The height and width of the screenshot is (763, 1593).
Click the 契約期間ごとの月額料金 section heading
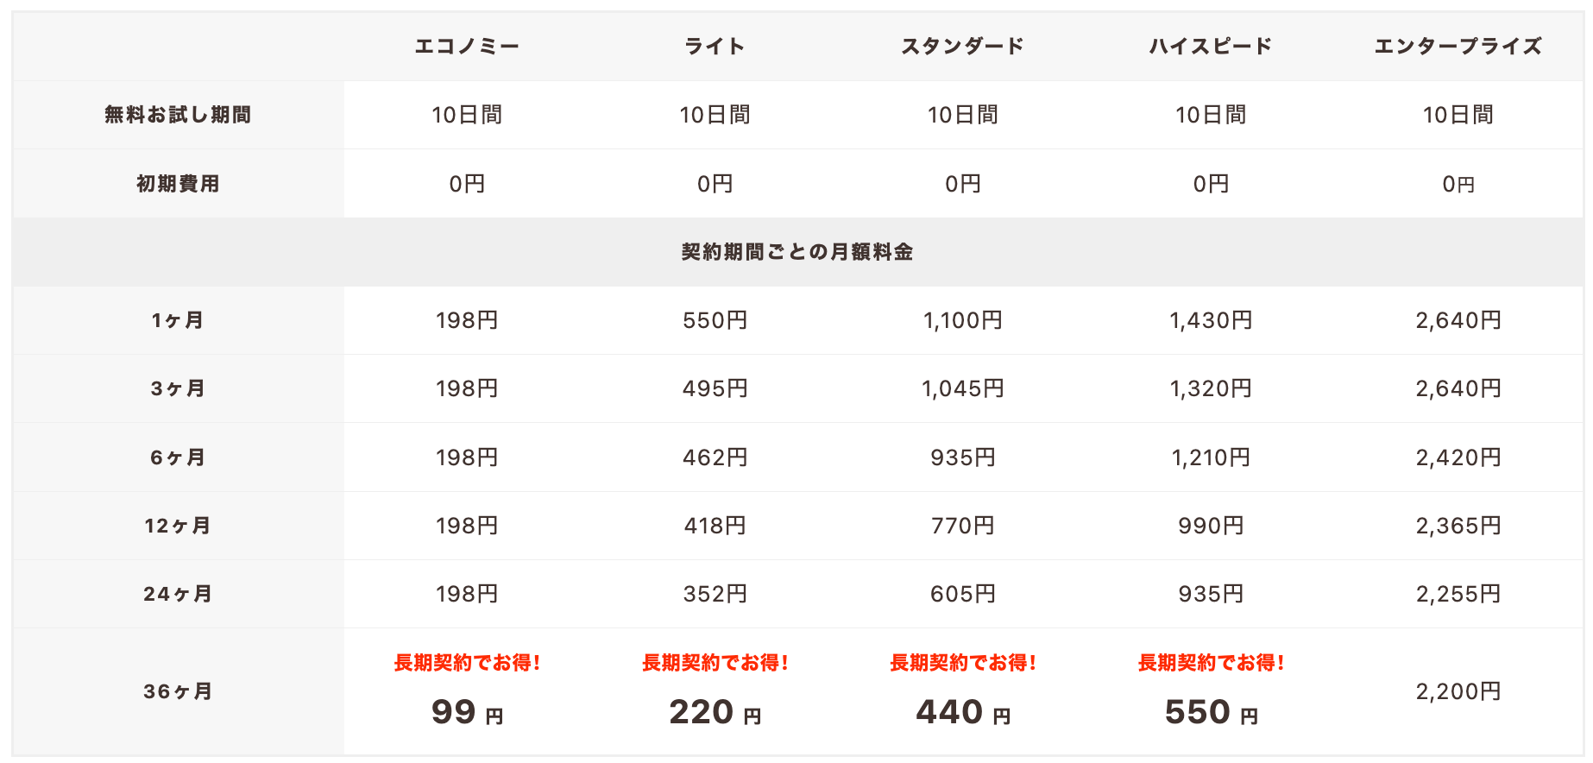click(797, 252)
